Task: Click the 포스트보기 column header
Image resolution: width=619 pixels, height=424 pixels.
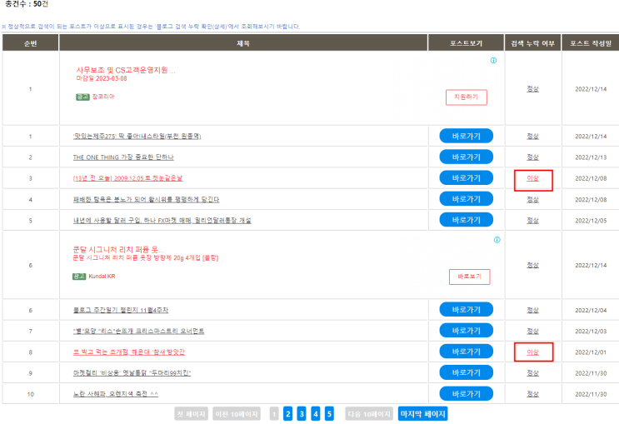Action: point(467,43)
